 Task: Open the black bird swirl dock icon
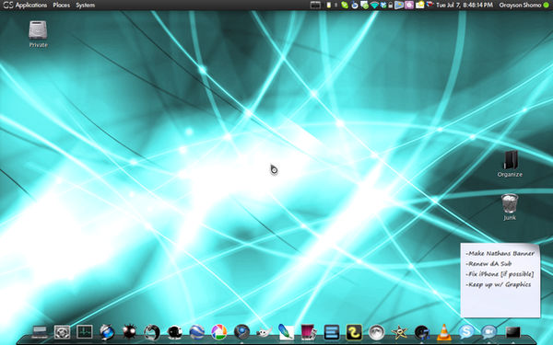pyautogui.click(x=152, y=332)
